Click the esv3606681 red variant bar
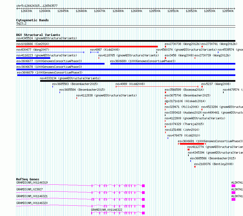243x216 pixels. (192, 144)
